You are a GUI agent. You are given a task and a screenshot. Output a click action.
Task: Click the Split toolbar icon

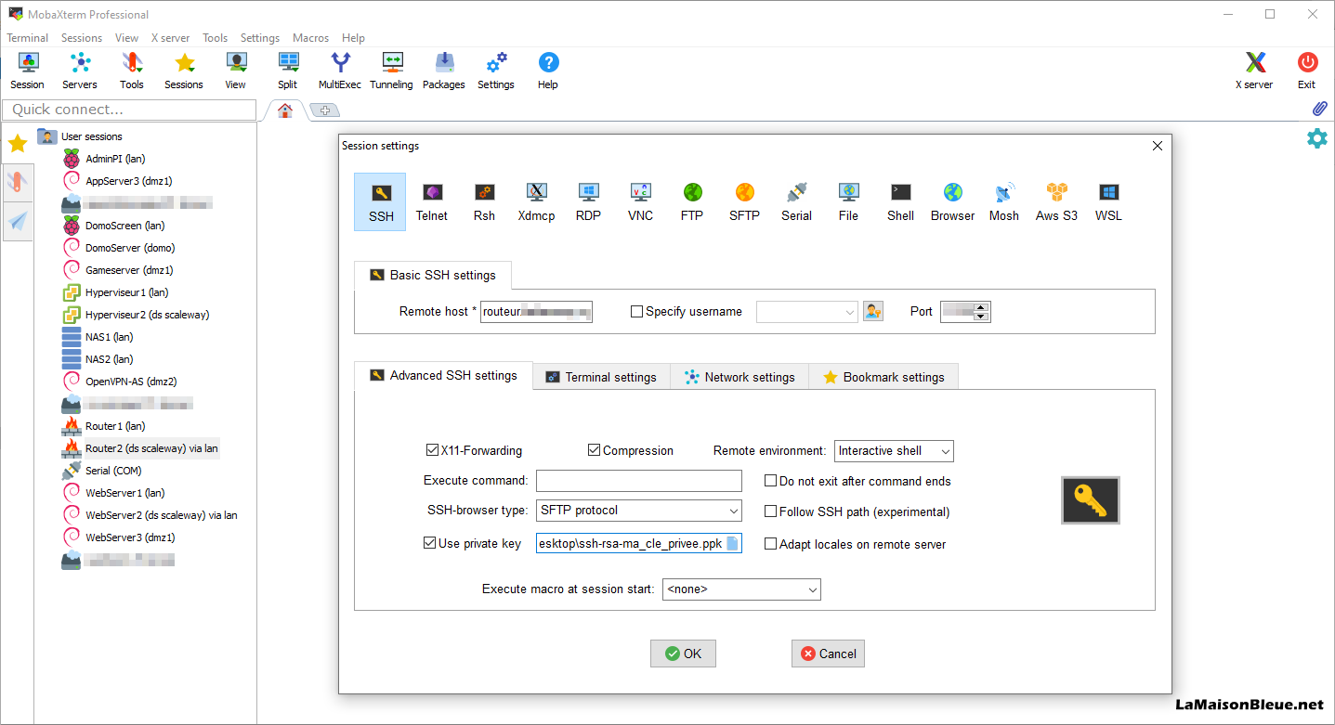click(288, 71)
